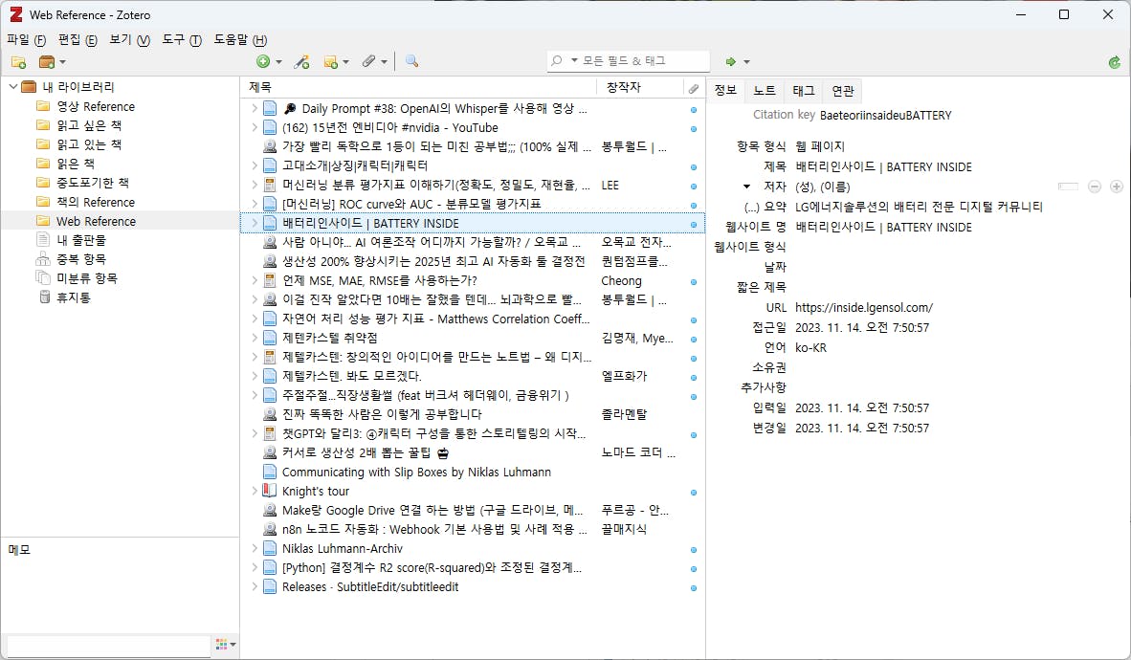Open the 파일 menu

coord(26,39)
